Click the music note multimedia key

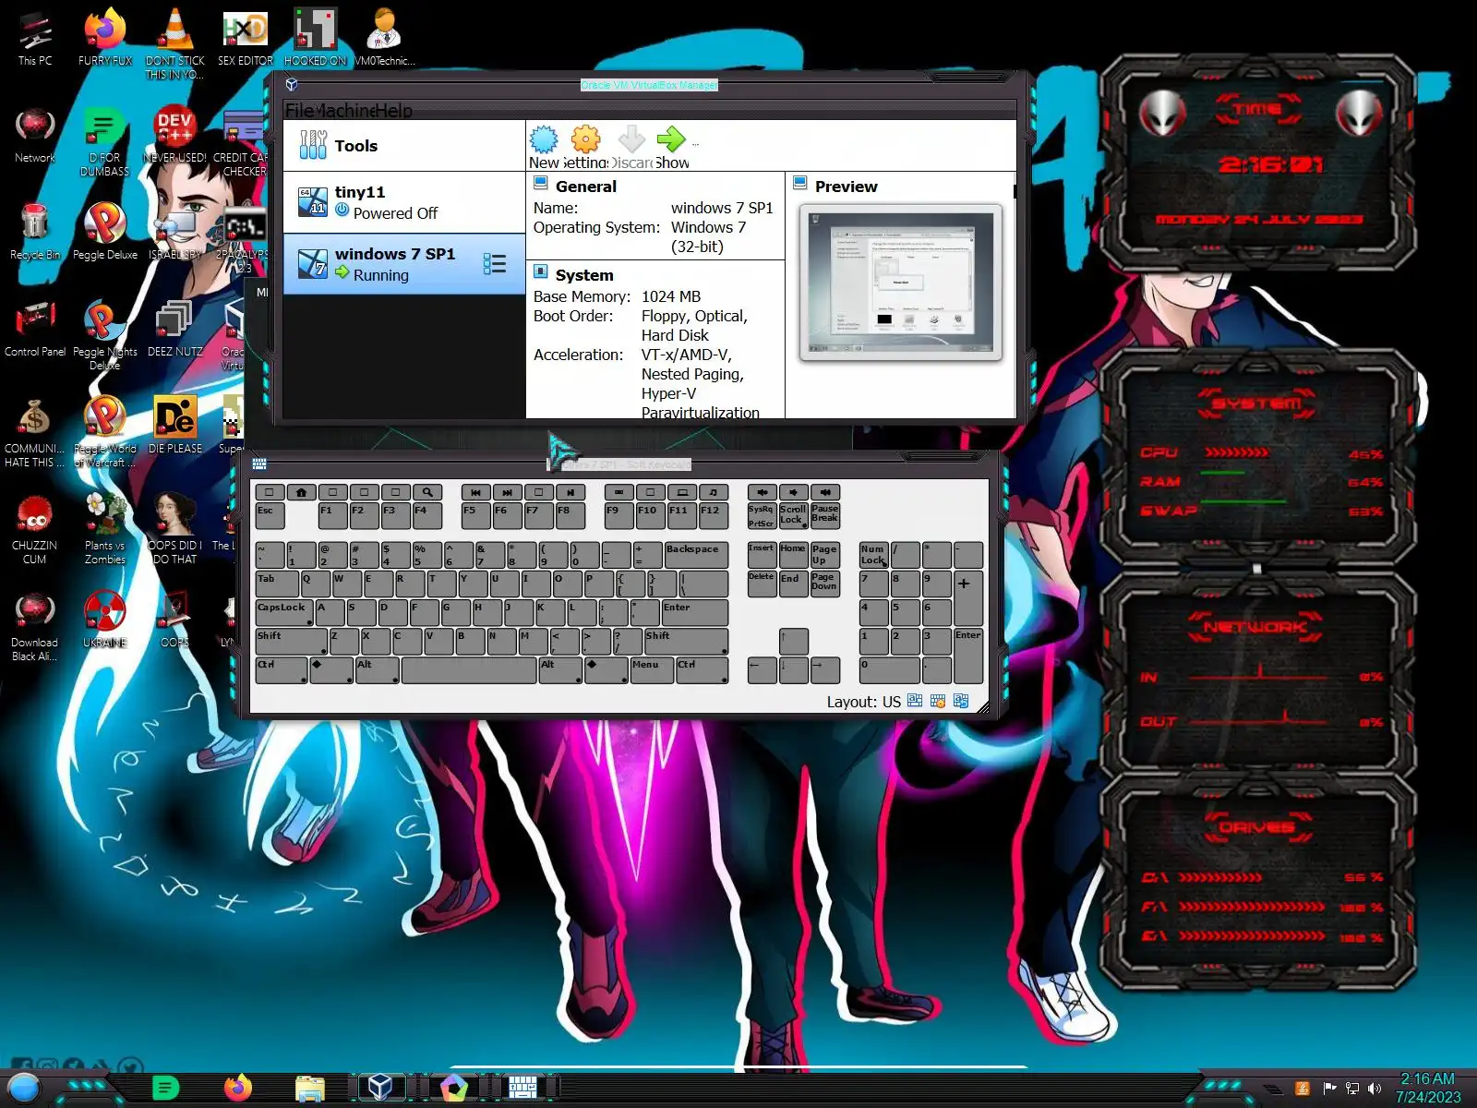714,492
